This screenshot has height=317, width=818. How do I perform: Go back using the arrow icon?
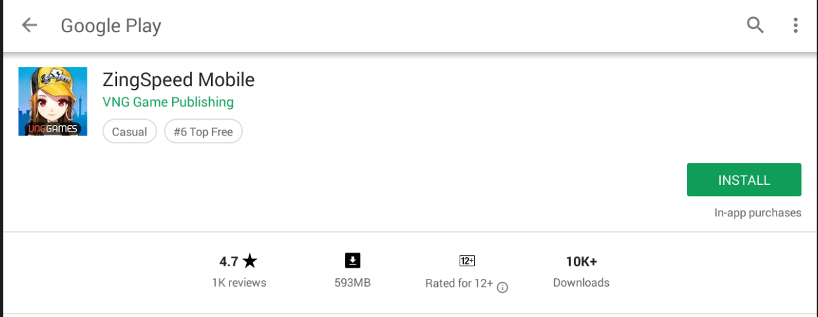click(30, 25)
